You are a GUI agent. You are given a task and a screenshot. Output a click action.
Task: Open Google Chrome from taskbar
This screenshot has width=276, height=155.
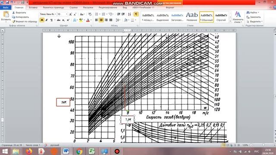(79, 151)
